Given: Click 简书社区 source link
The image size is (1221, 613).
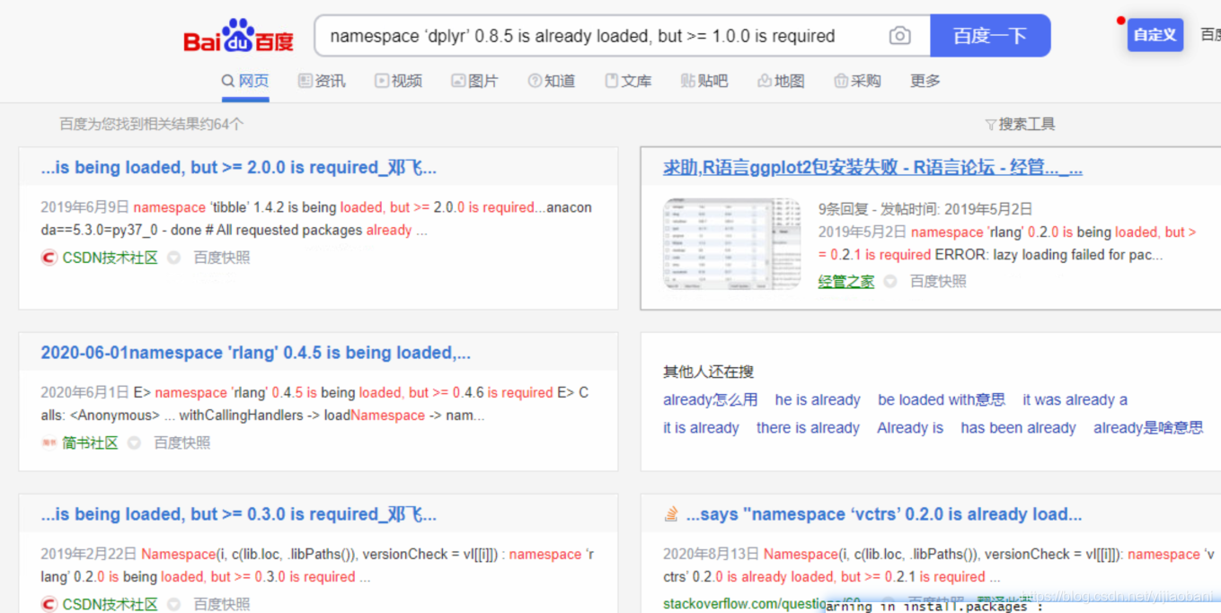Looking at the screenshot, I should coord(90,442).
